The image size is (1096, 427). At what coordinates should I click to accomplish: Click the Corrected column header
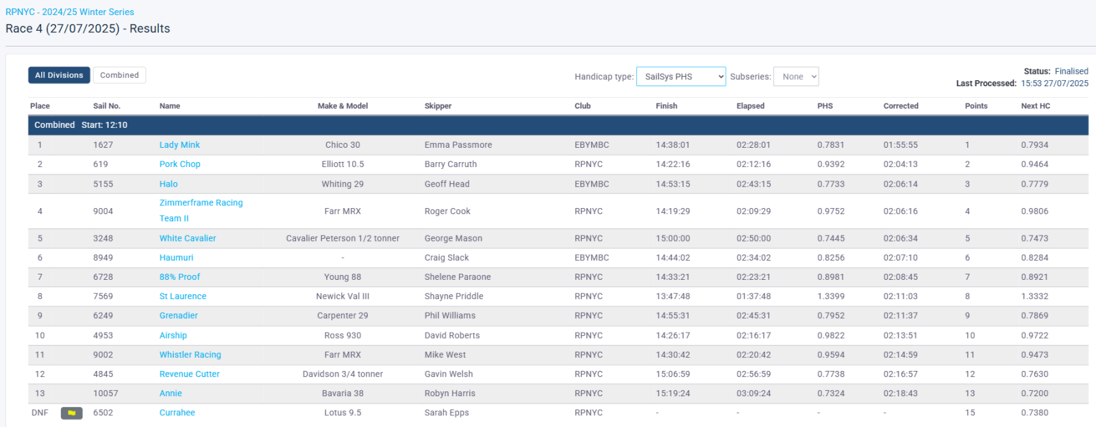[x=901, y=106]
